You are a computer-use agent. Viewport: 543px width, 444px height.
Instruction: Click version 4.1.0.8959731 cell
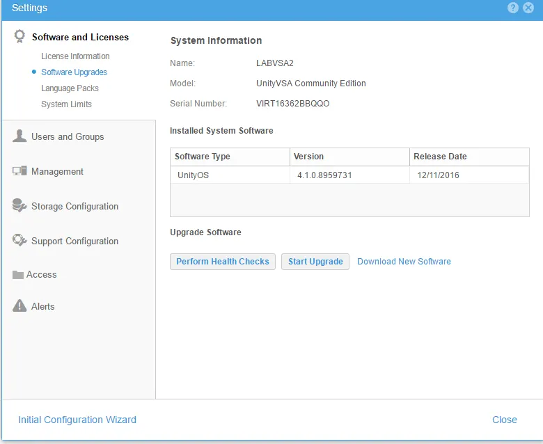point(349,175)
